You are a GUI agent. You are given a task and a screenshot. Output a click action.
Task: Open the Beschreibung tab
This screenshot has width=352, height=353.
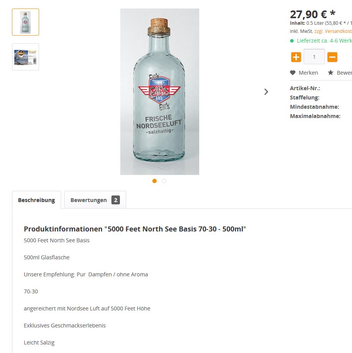pos(36,200)
